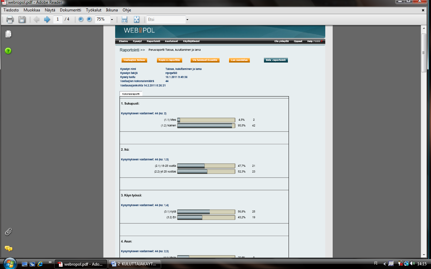Click the "95,5%" value for Nainen
This screenshot has height=269, width=431.
point(242,125)
